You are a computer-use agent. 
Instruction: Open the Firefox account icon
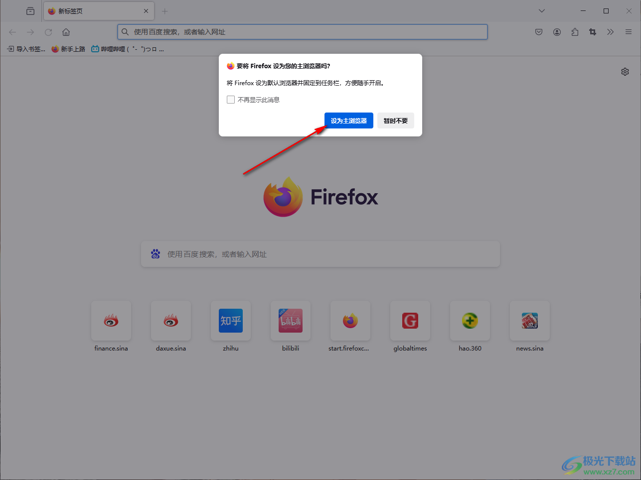(x=557, y=32)
